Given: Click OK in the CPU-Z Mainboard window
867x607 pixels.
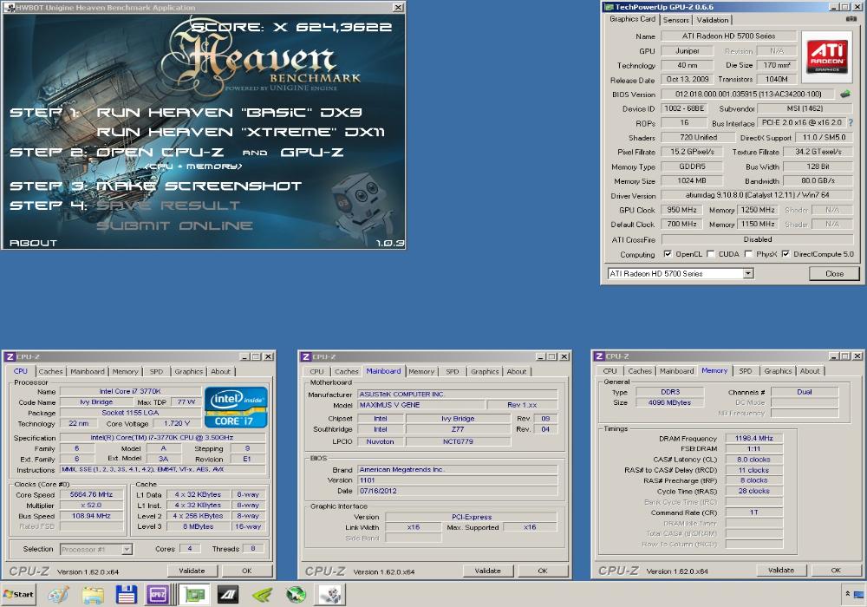Looking at the screenshot, I should click(543, 571).
